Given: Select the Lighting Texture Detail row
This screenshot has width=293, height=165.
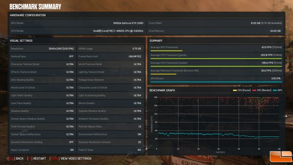Looking at the screenshot, I should [x=110, y=72].
